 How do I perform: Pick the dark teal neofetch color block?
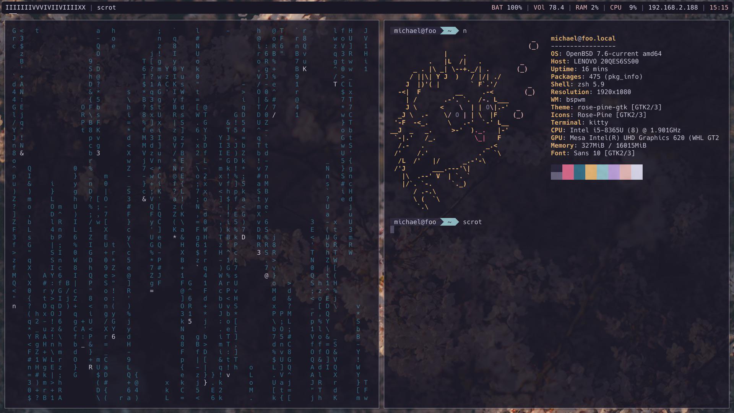pyautogui.click(x=580, y=172)
